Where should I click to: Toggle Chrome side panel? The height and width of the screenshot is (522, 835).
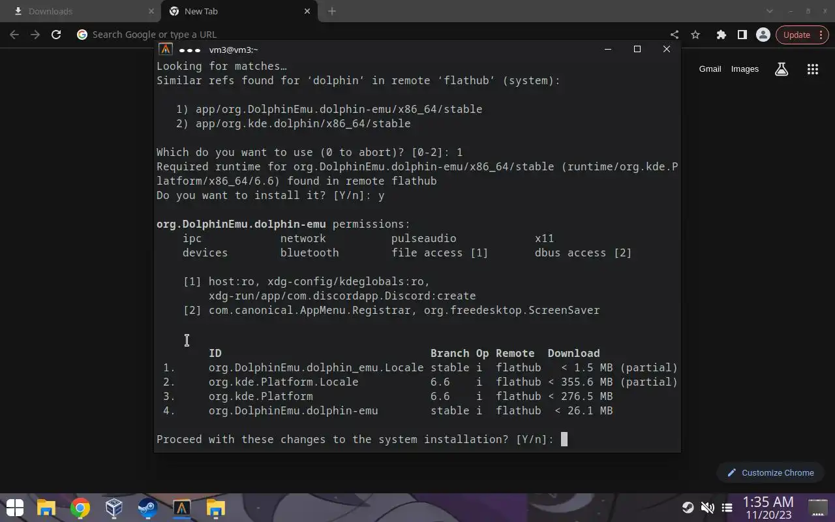tap(742, 35)
